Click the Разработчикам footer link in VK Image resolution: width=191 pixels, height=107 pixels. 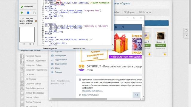(x=64, y=81)
